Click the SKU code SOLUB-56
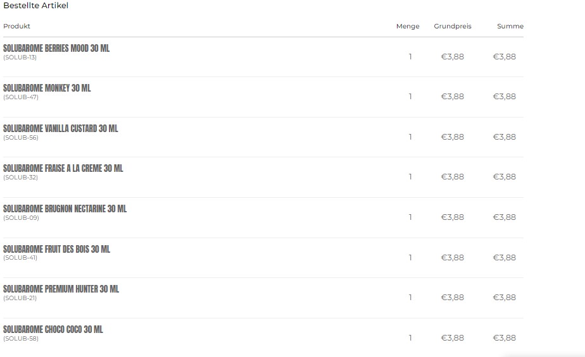This screenshot has width=585, height=357. coord(21,138)
